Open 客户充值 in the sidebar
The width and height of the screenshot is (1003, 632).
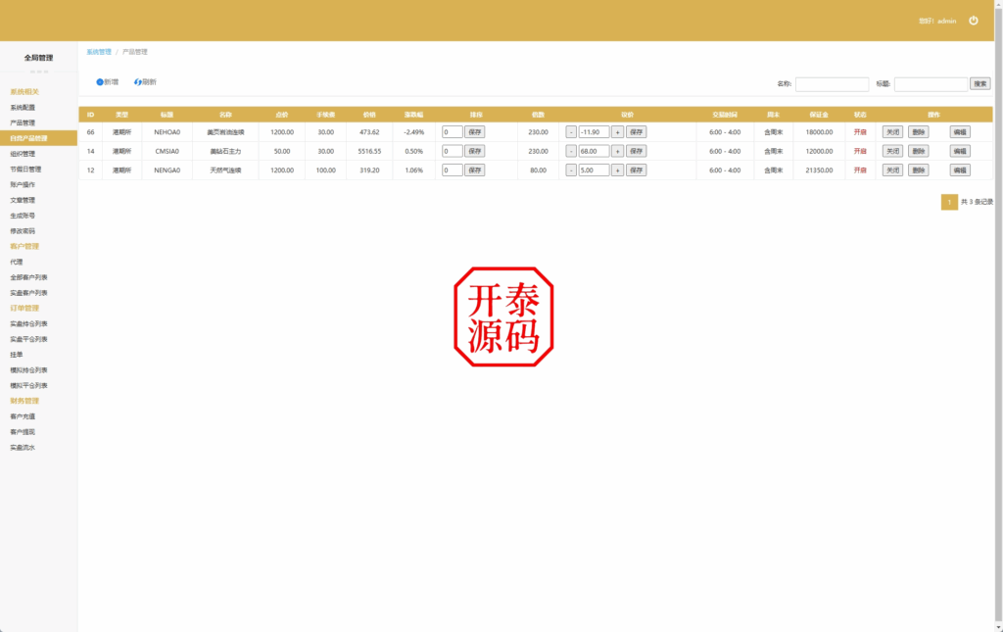tap(23, 416)
